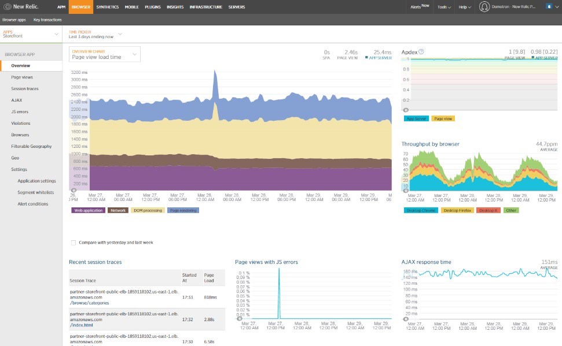This screenshot has width=562, height=346.
Task: Open JS errors in the sidebar
Action: pyautogui.click(x=20, y=111)
